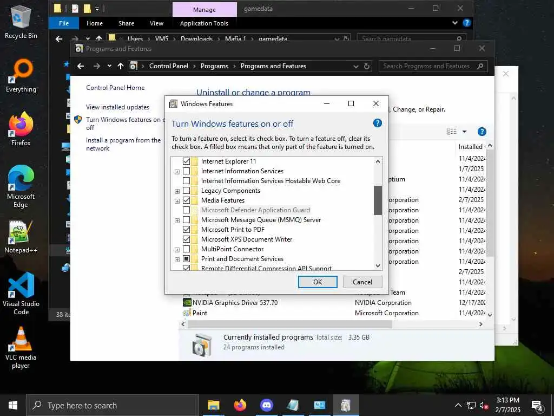Open notification center in system tray
The image size is (554, 416).
coord(537,406)
